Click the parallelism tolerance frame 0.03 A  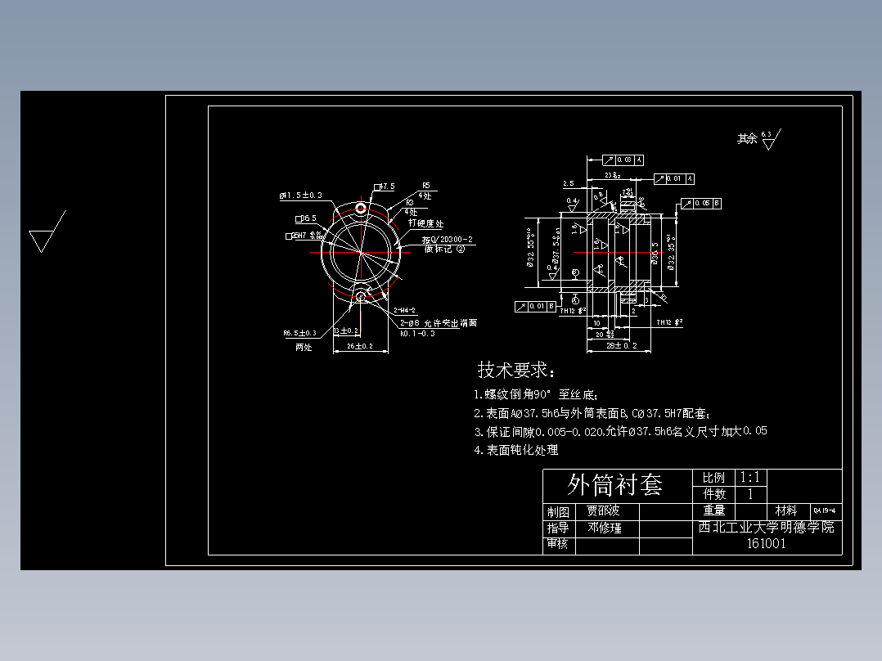(x=623, y=159)
